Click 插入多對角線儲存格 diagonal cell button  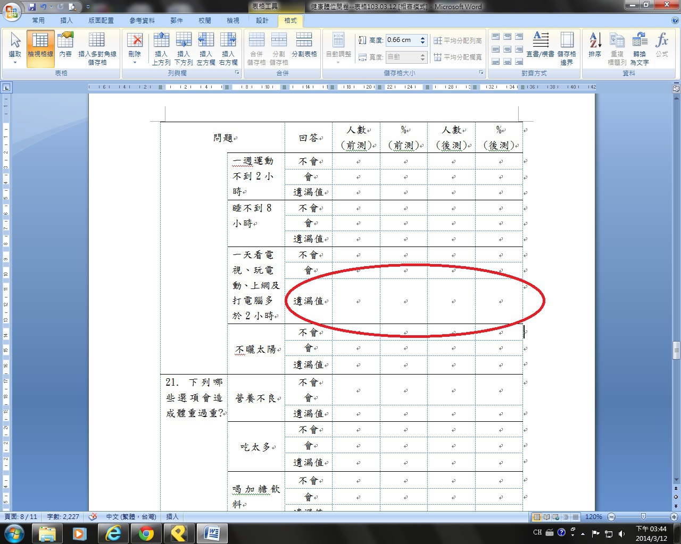[x=97, y=48]
